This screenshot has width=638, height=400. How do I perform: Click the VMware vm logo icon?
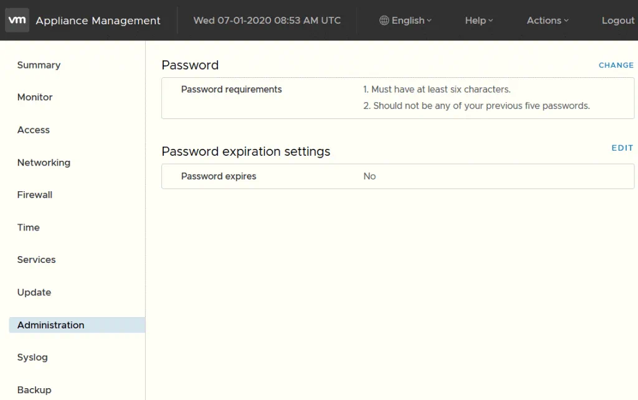(x=16, y=20)
